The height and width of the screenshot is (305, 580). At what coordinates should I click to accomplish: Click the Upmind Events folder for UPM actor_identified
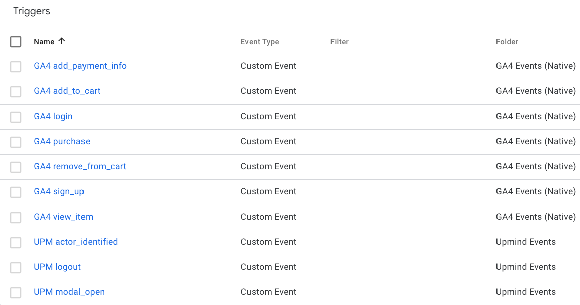click(526, 242)
